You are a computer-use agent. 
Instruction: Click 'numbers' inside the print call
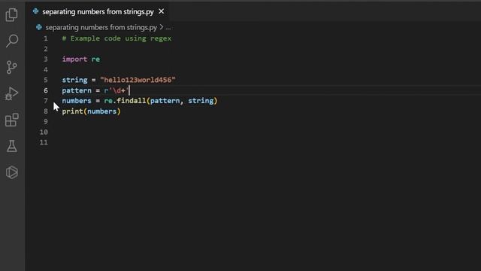(102, 111)
